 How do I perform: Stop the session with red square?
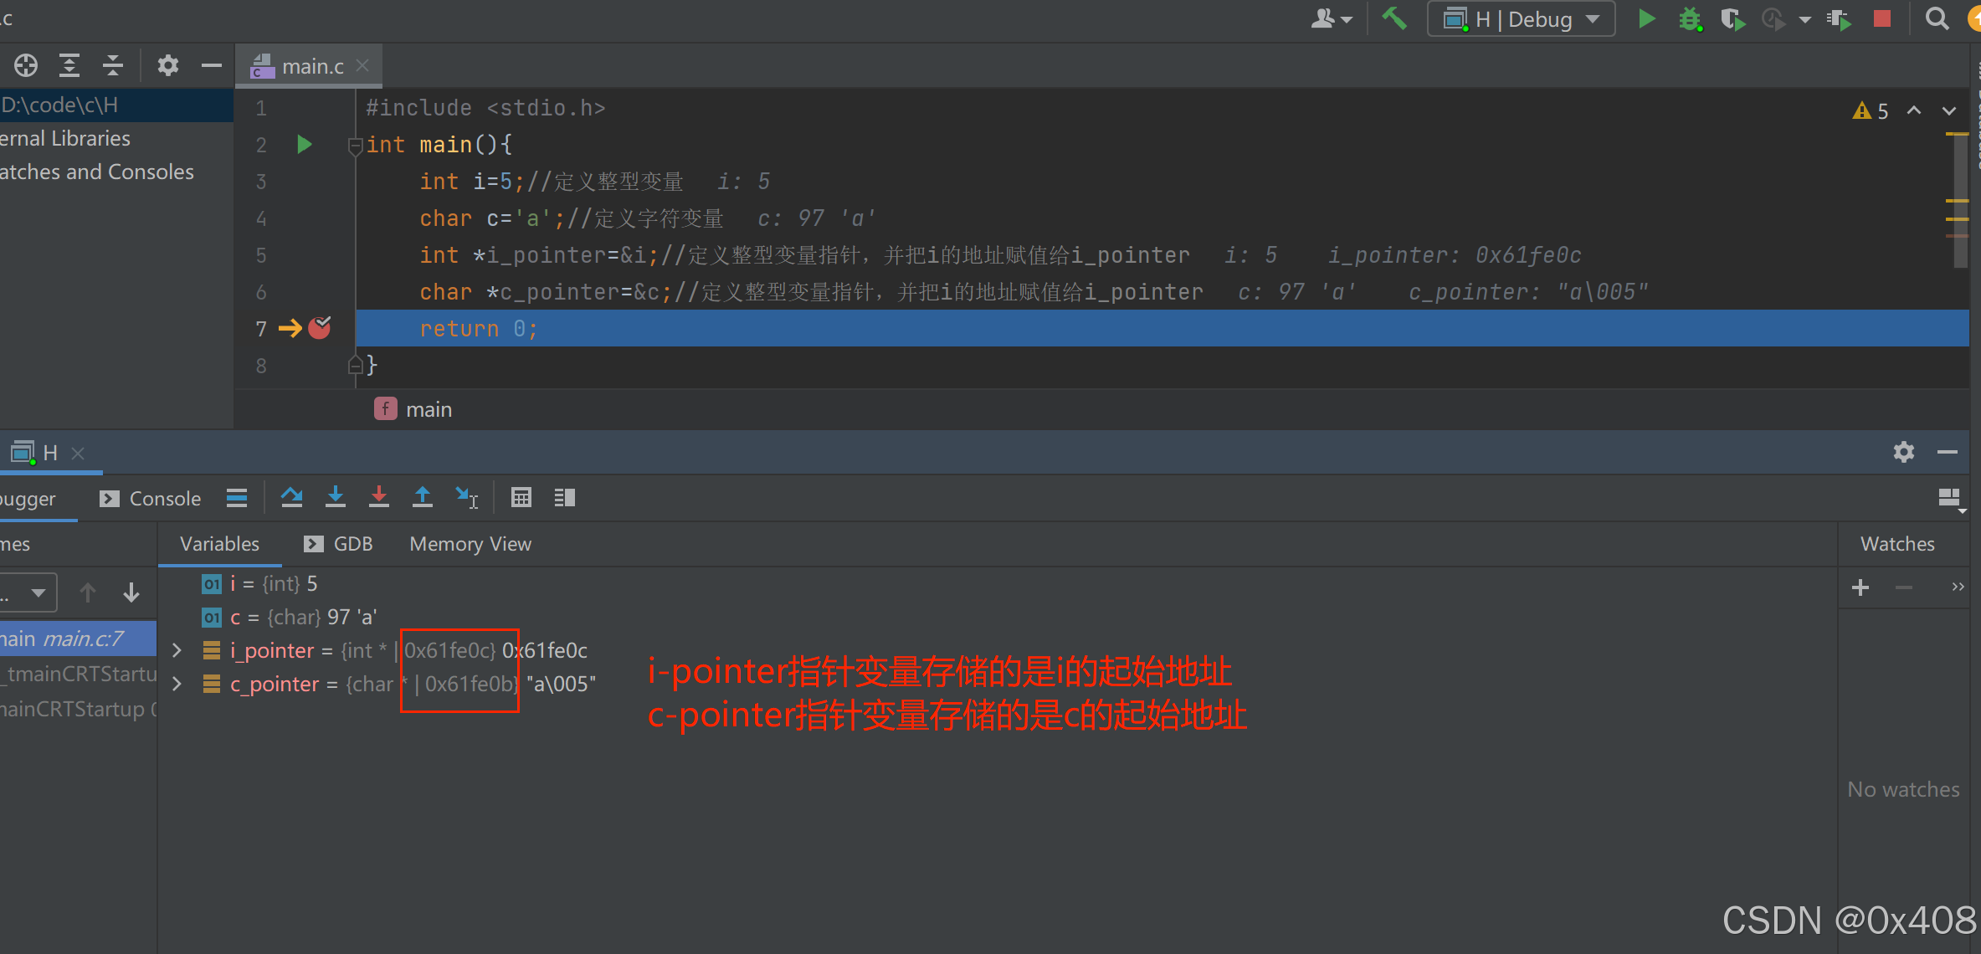tap(1882, 18)
